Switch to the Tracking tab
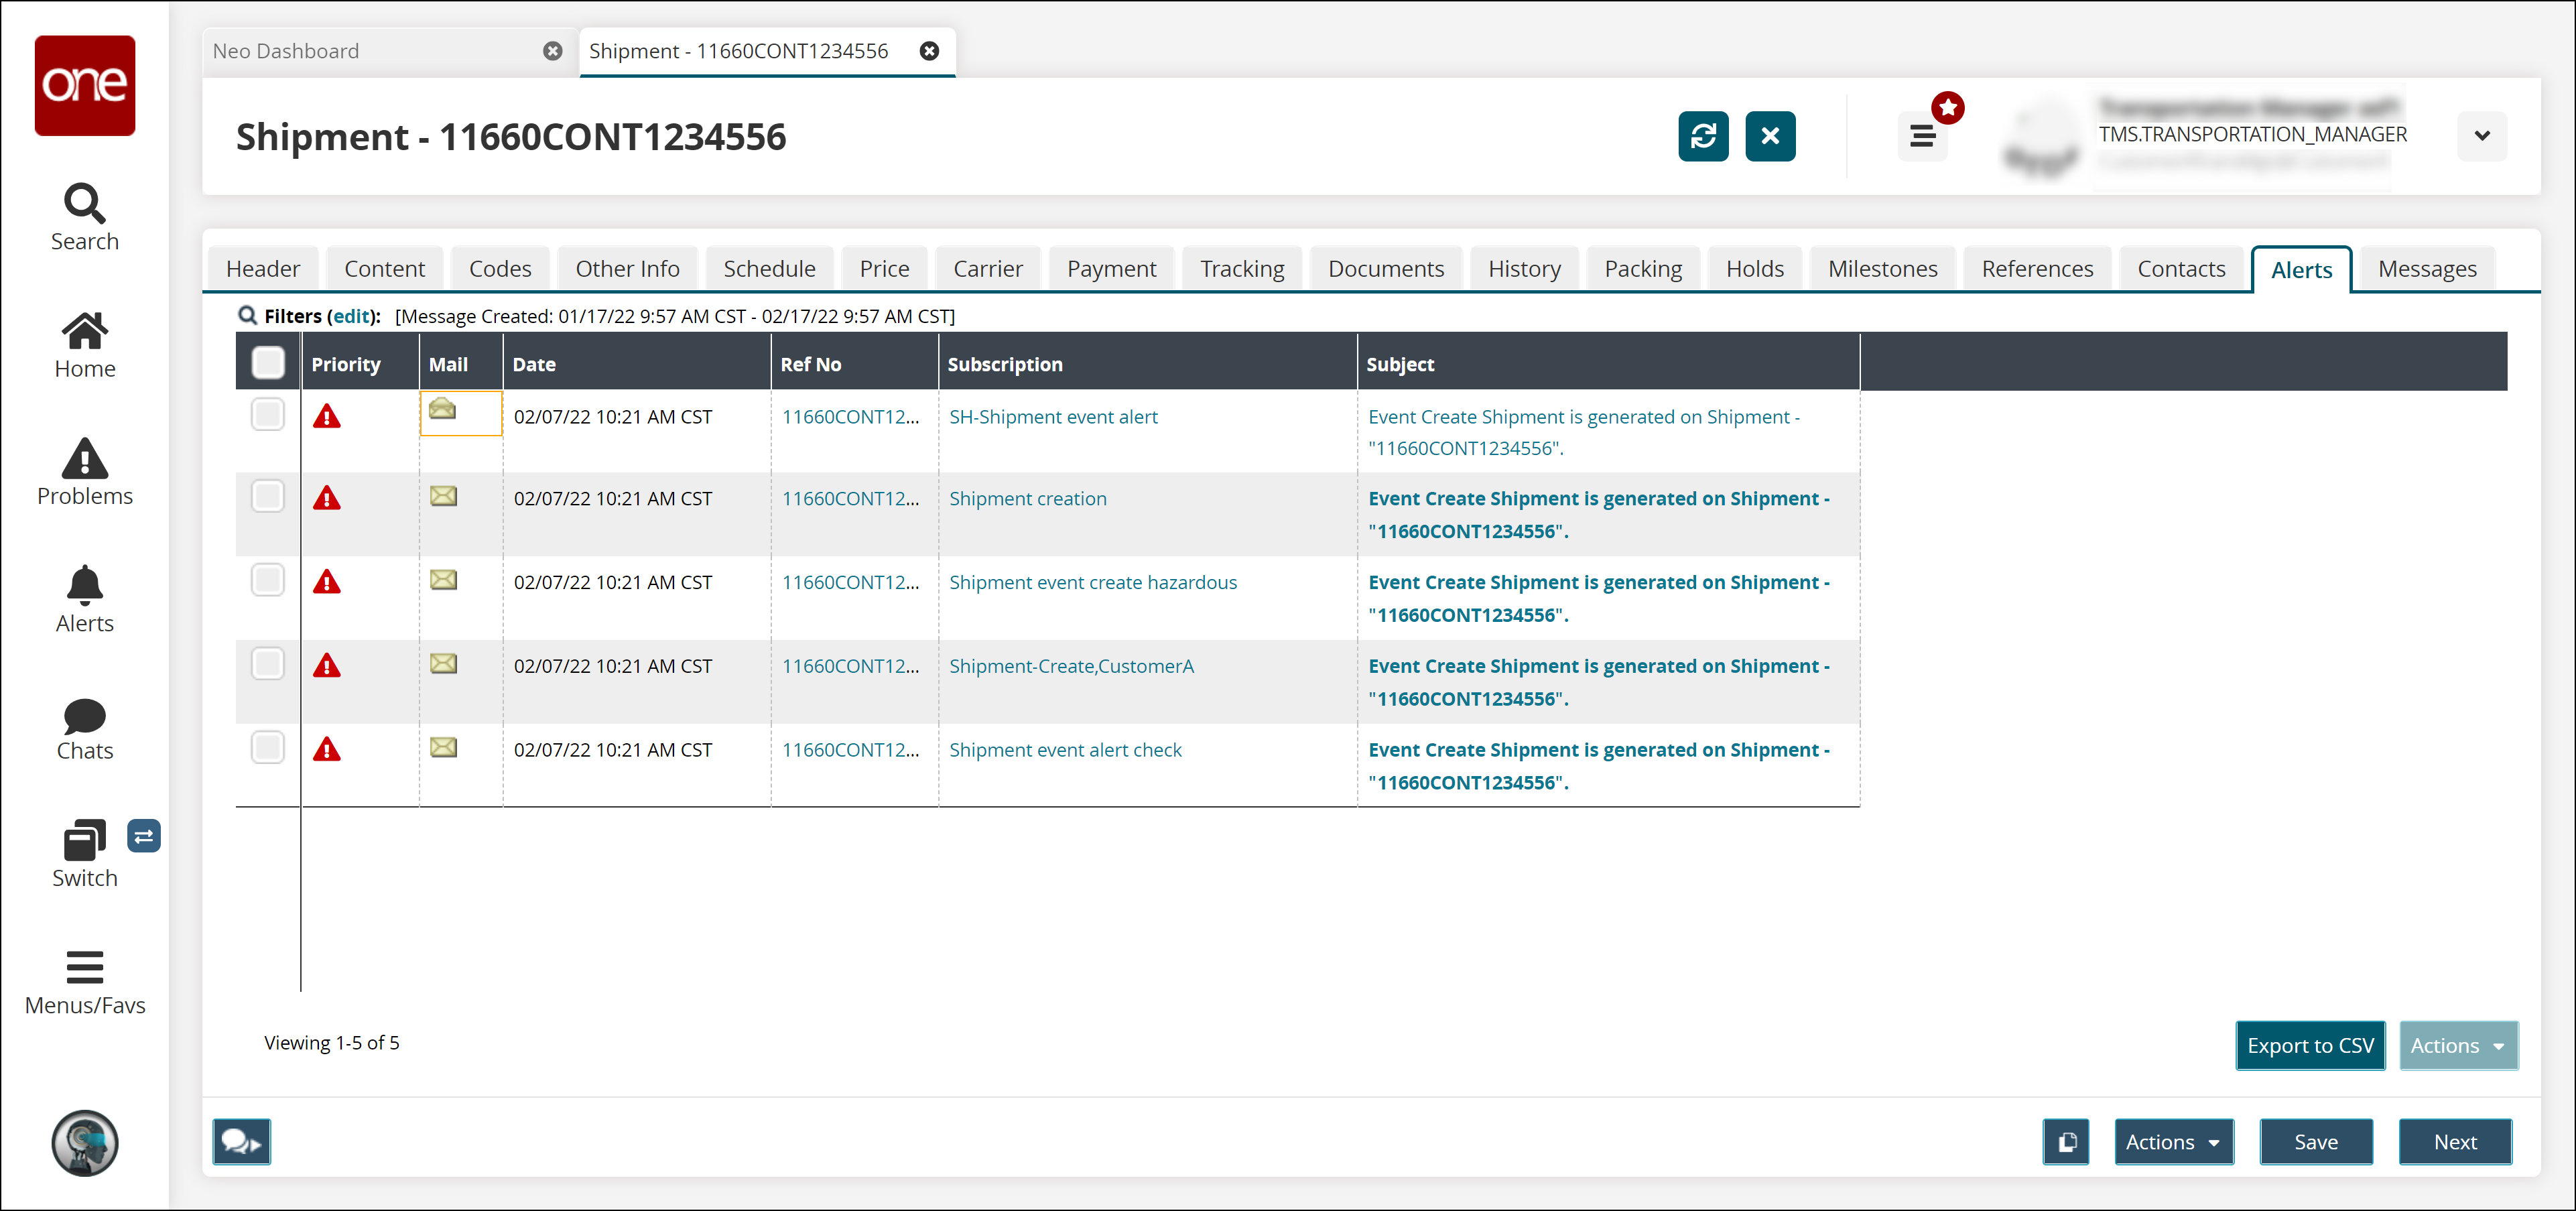This screenshot has width=2576, height=1211. [x=1241, y=269]
